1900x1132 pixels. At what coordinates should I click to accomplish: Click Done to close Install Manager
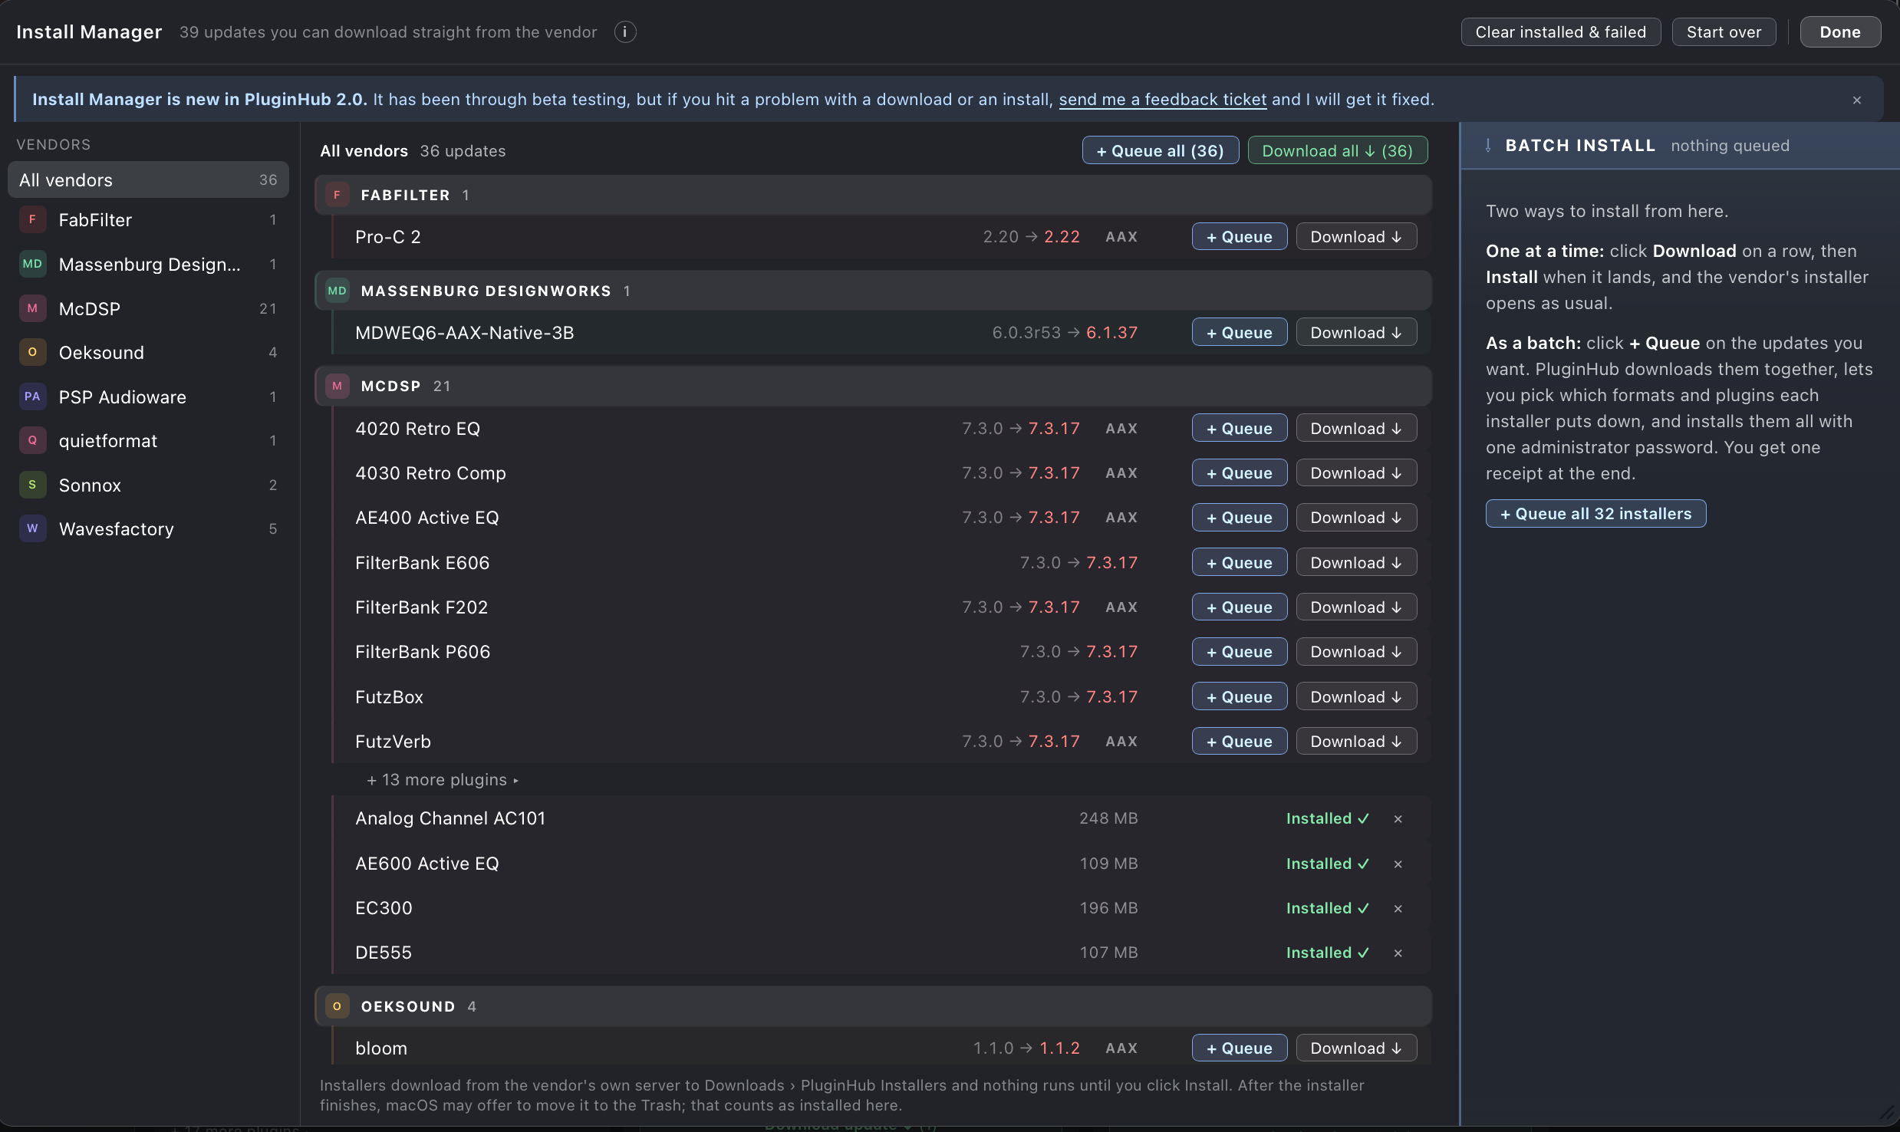1840,32
